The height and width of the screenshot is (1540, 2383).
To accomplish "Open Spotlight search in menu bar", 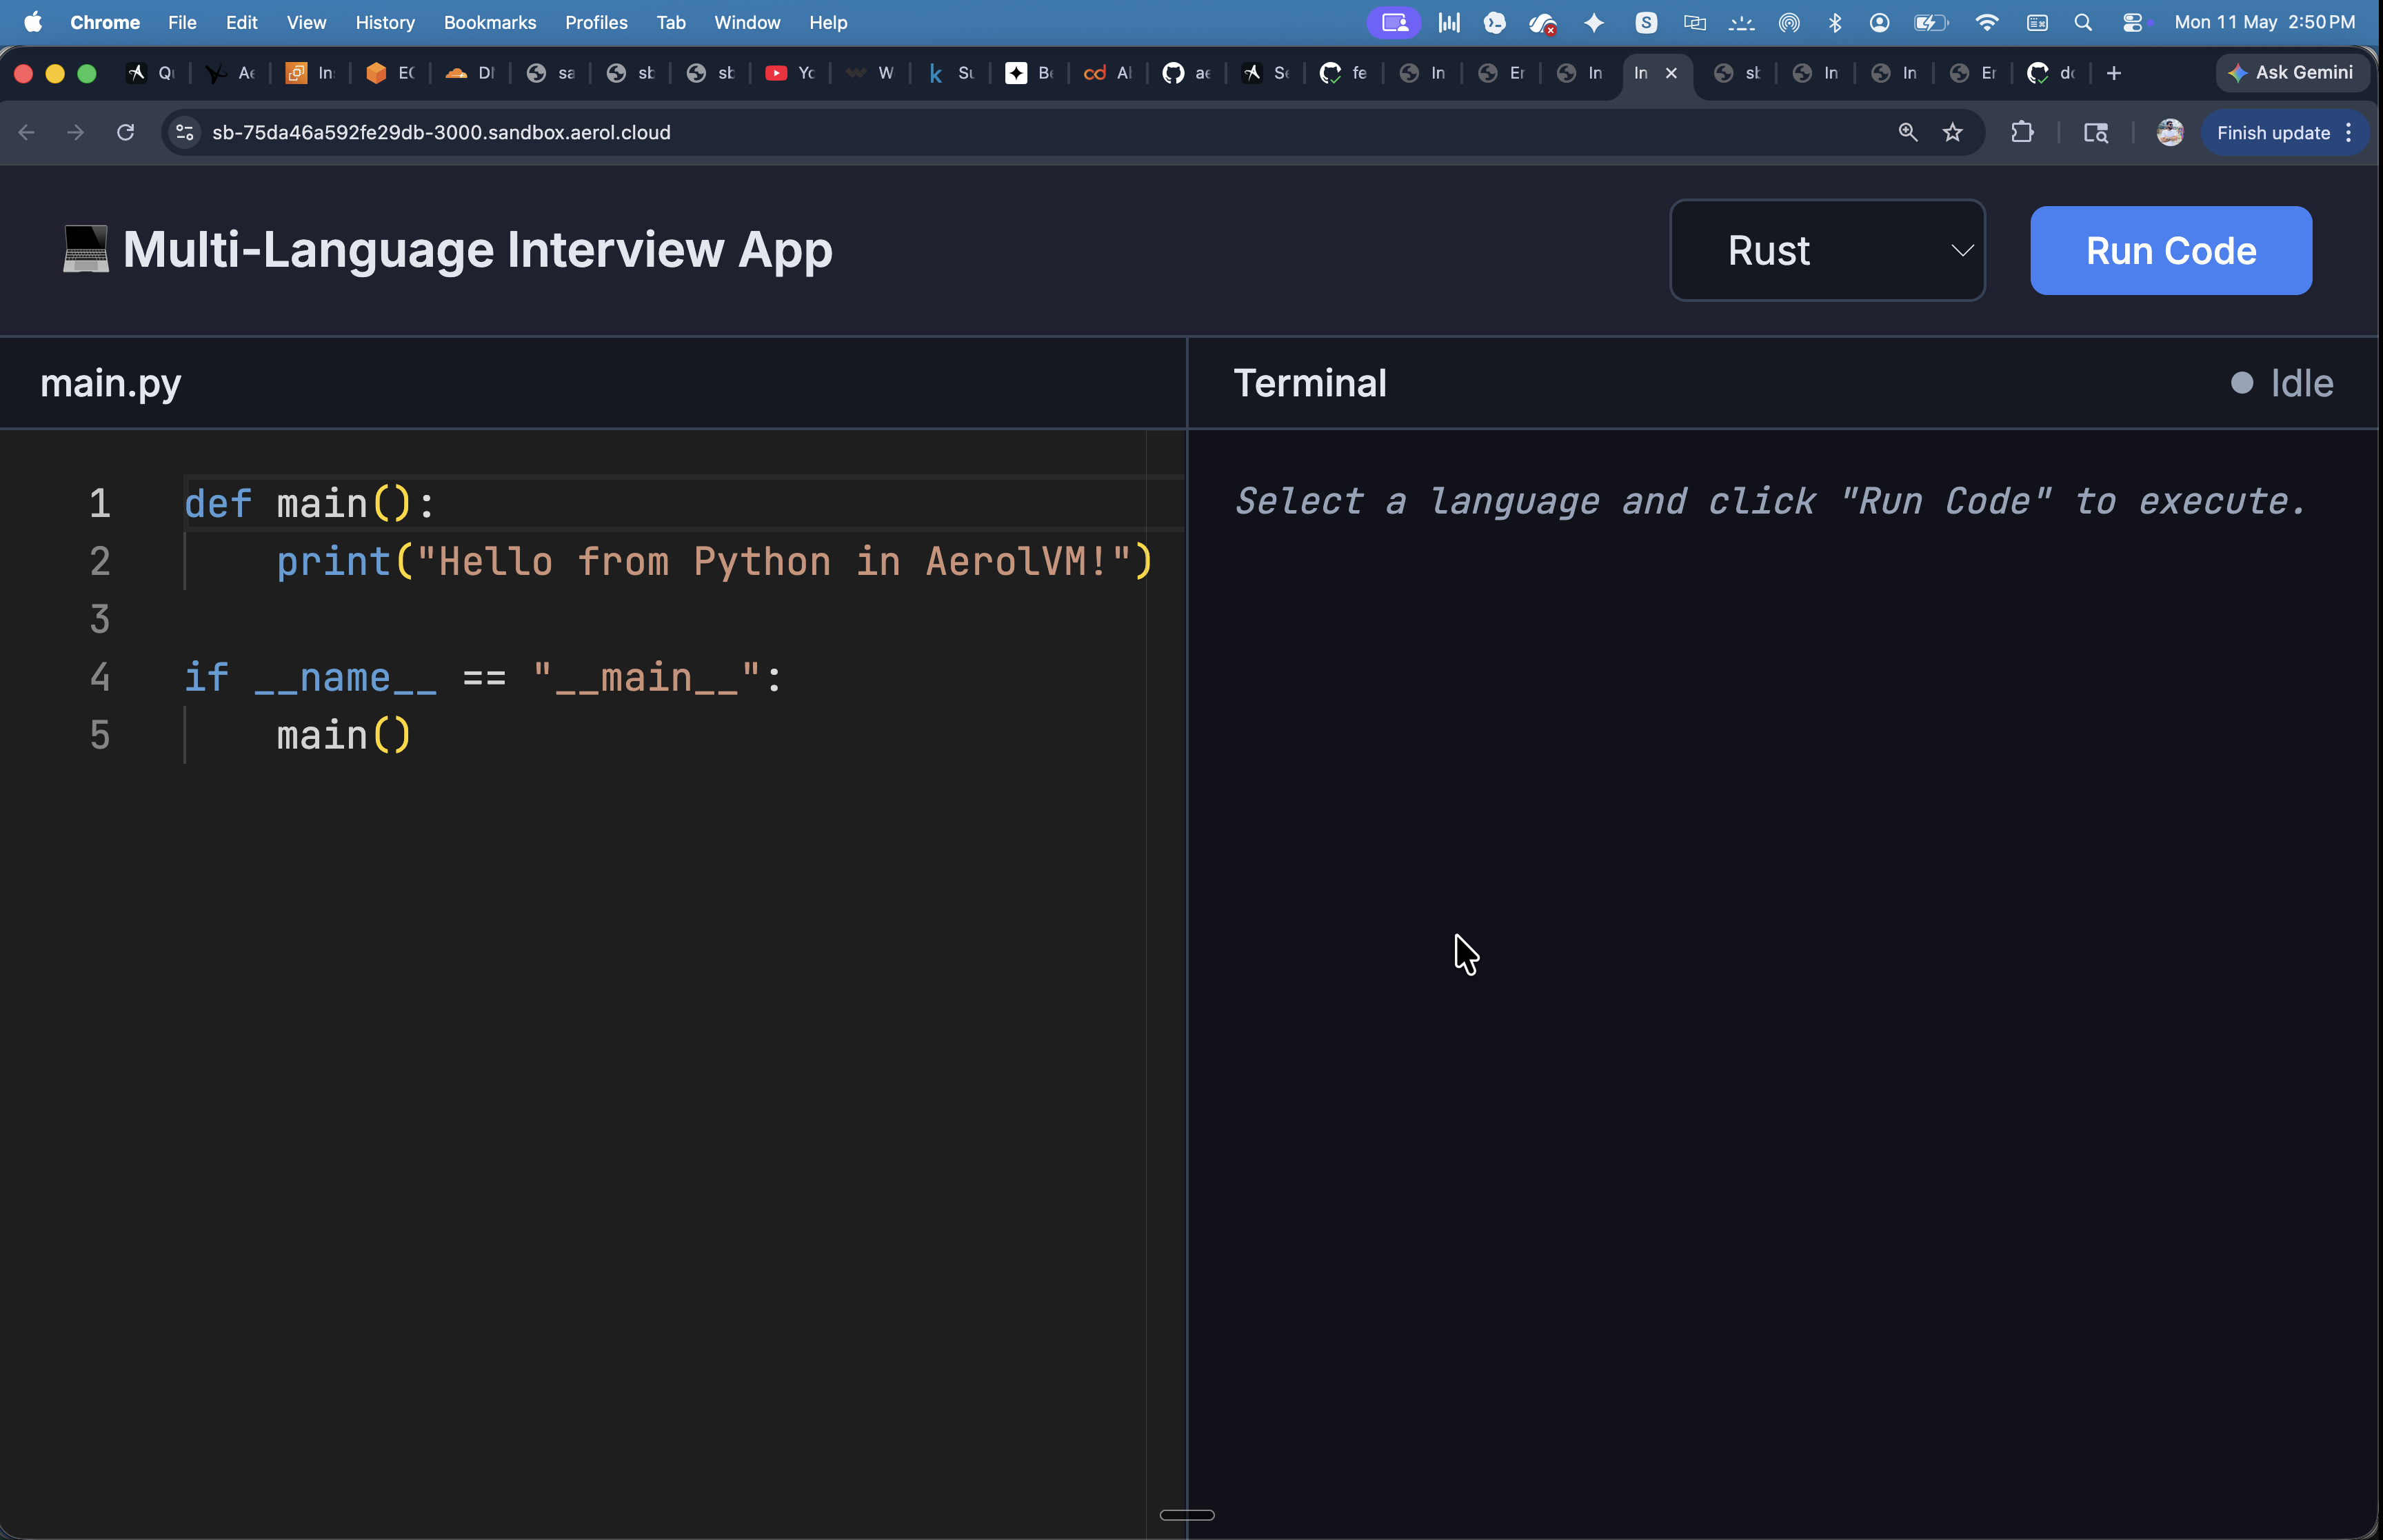I will tap(2083, 22).
